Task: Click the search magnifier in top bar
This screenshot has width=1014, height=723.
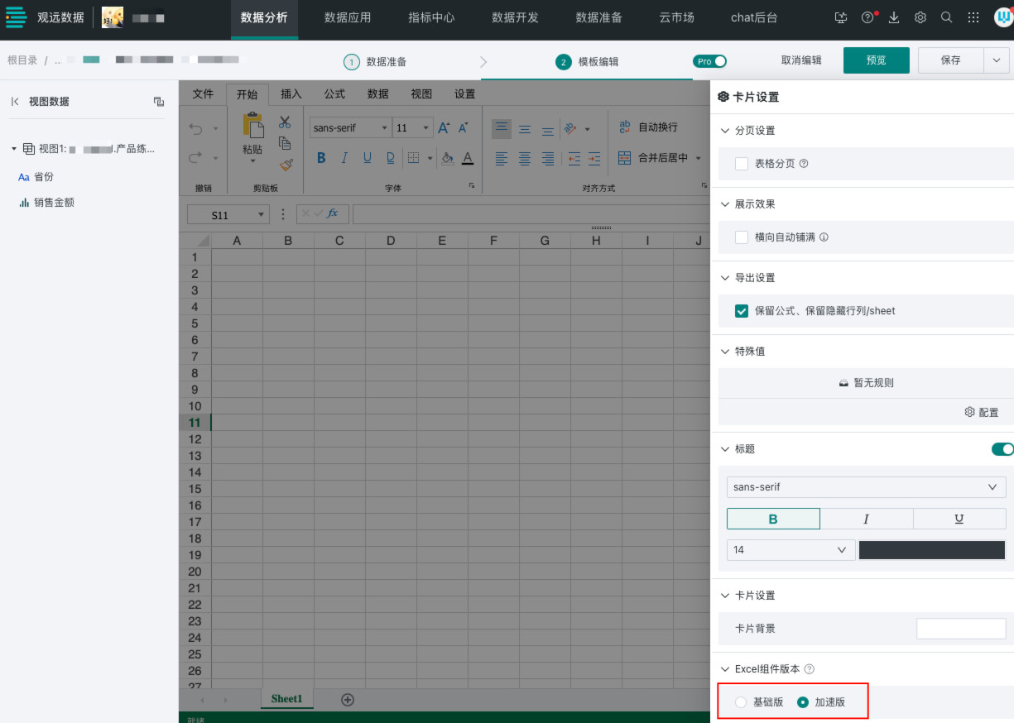Action: tap(947, 17)
